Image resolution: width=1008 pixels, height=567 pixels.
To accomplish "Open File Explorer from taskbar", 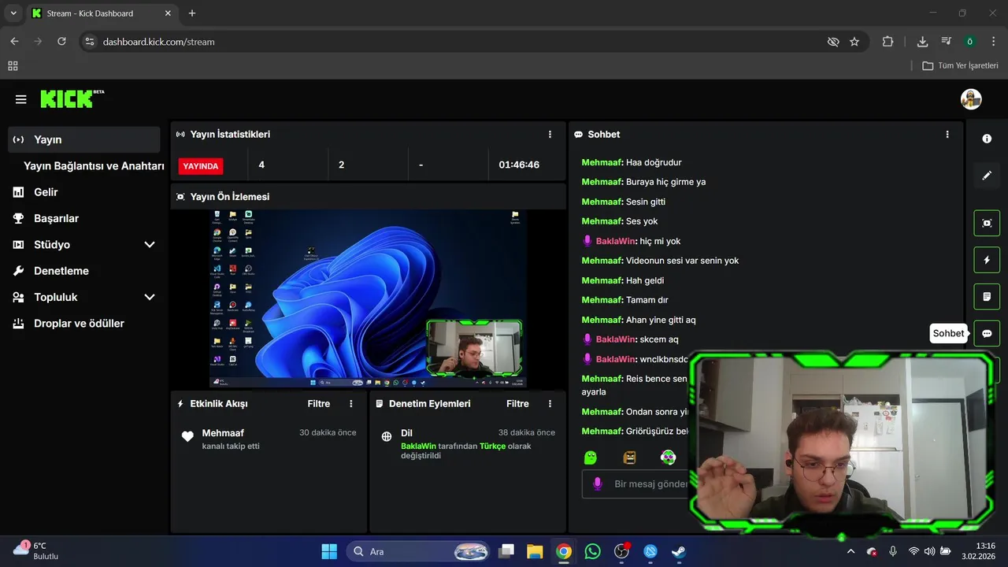I will tap(535, 551).
